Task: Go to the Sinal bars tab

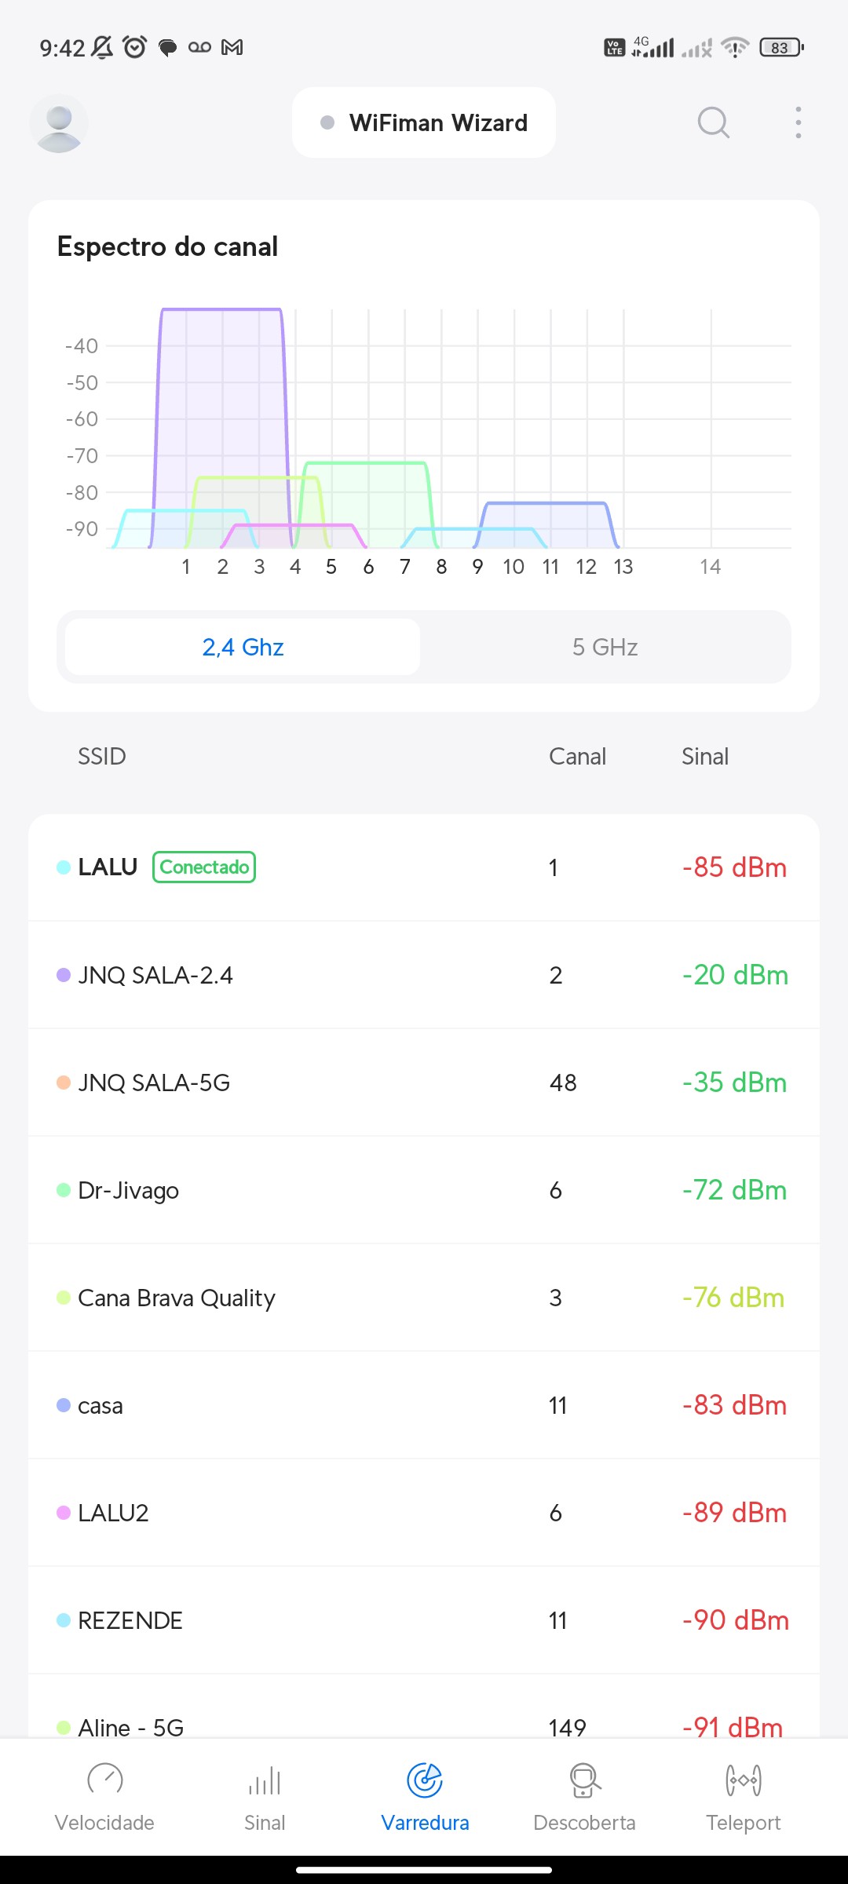Action: [x=265, y=1795]
